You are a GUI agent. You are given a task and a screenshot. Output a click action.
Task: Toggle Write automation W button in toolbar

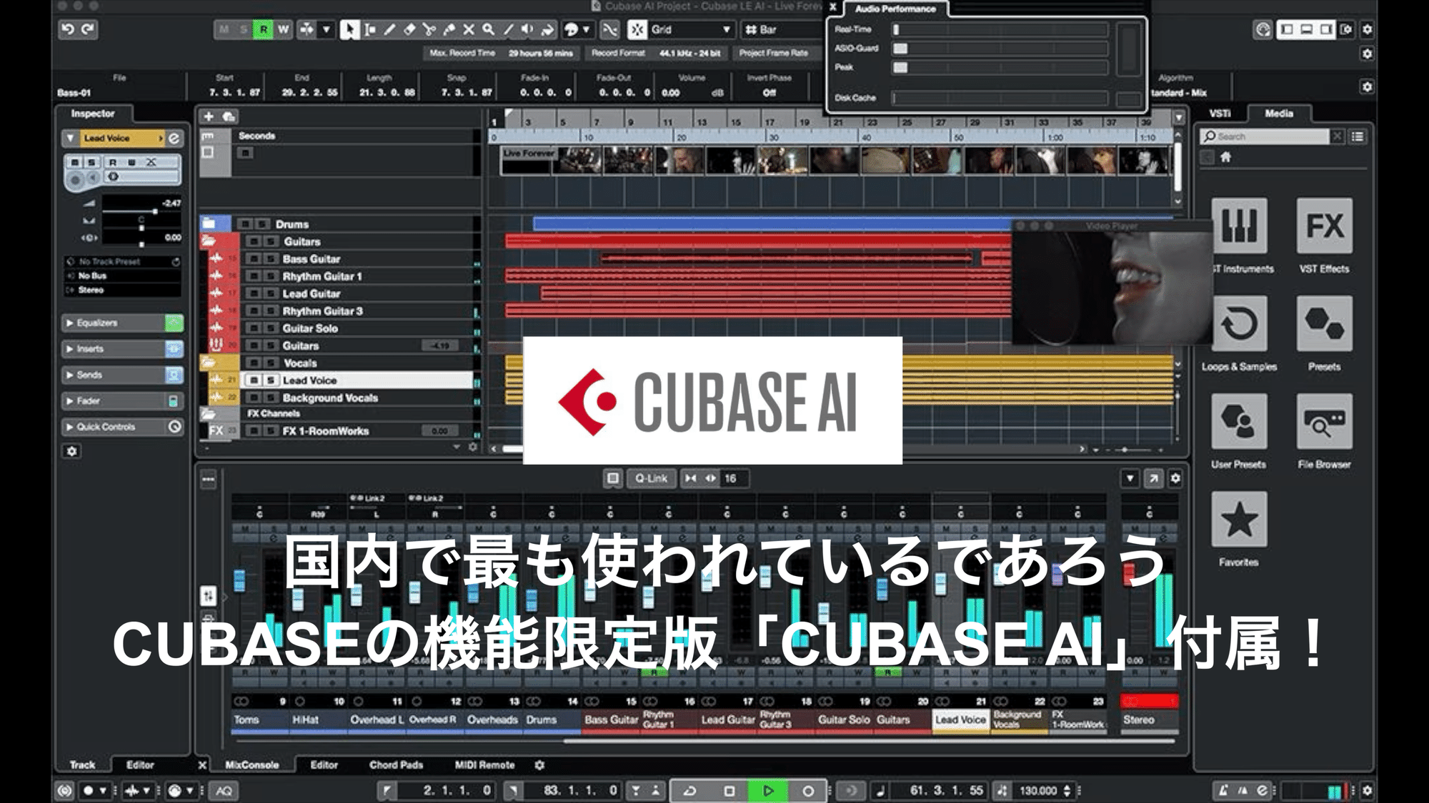click(283, 29)
